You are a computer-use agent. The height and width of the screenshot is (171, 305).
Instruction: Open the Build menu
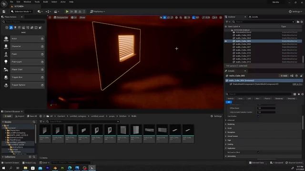(46, 2)
